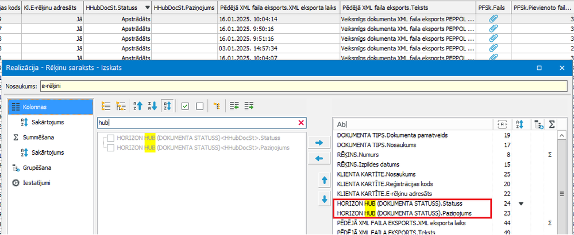
Task: Remove column using the left arrow button
Action: click(x=319, y=158)
